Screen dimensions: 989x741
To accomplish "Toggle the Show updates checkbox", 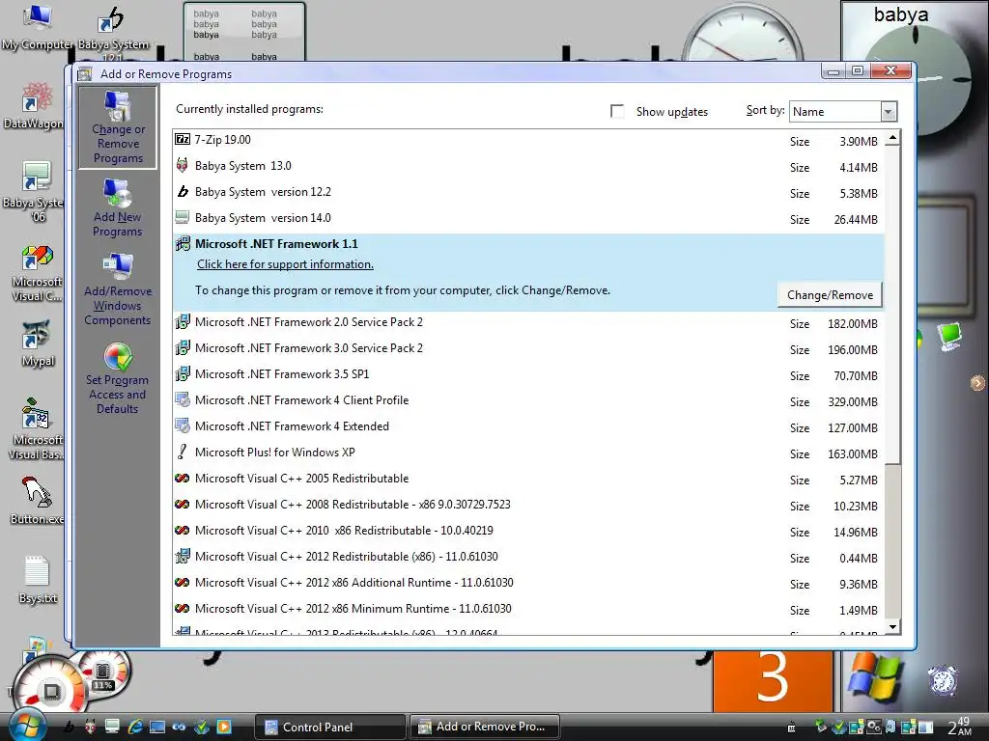I will click(x=617, y=112).
